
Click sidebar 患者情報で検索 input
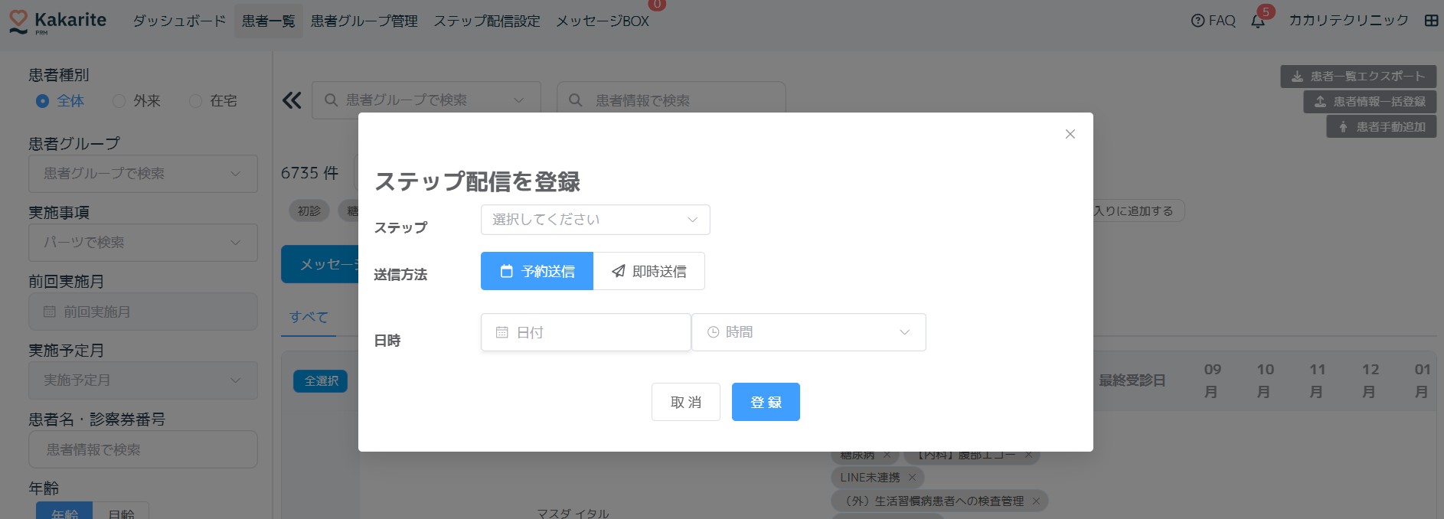[143, 449]
